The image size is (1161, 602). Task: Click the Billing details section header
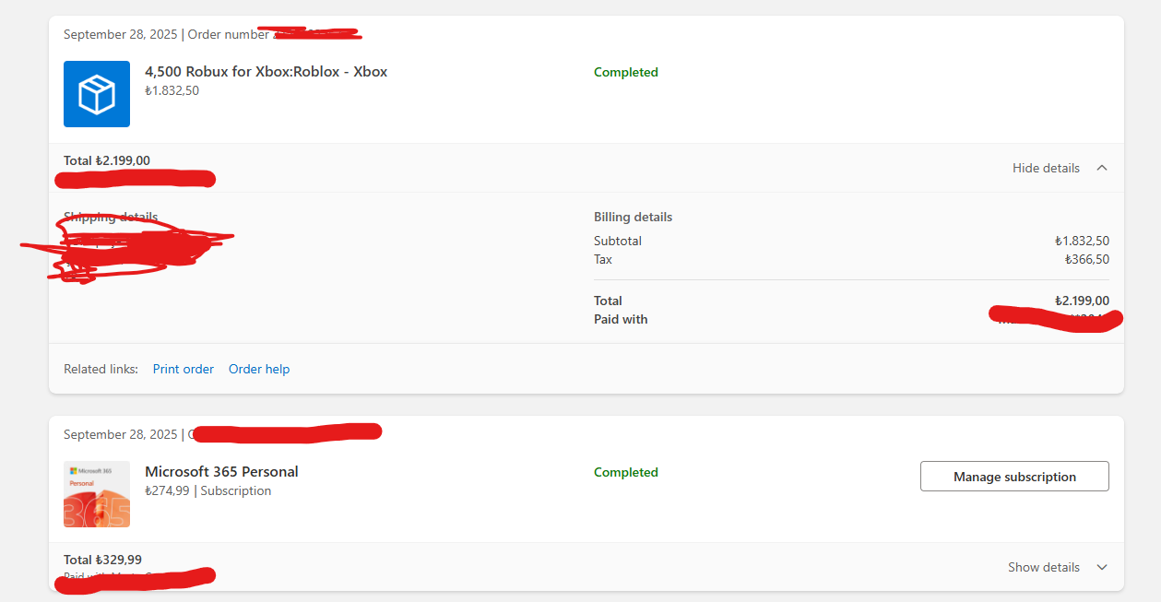(x=633, y=216)
